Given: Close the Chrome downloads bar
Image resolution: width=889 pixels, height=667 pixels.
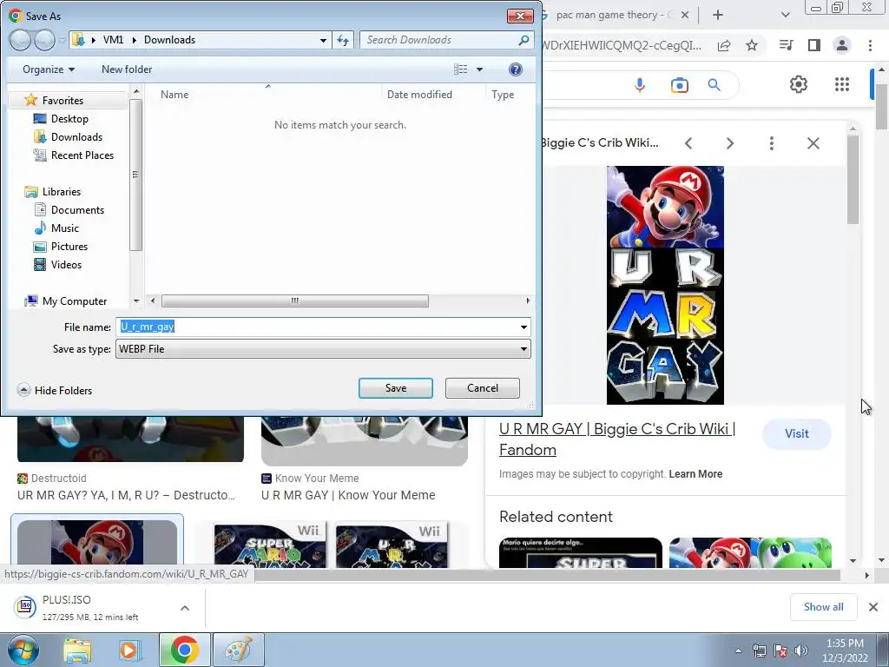Looking at the screenshot, I should pyautogui.click(x=873, y=607).
